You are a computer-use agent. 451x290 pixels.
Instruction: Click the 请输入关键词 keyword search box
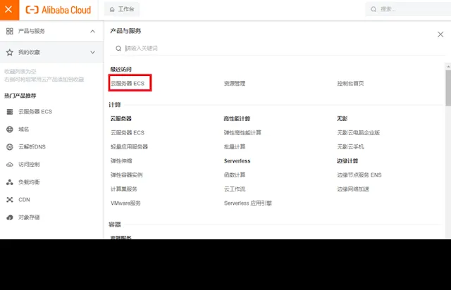278,49
